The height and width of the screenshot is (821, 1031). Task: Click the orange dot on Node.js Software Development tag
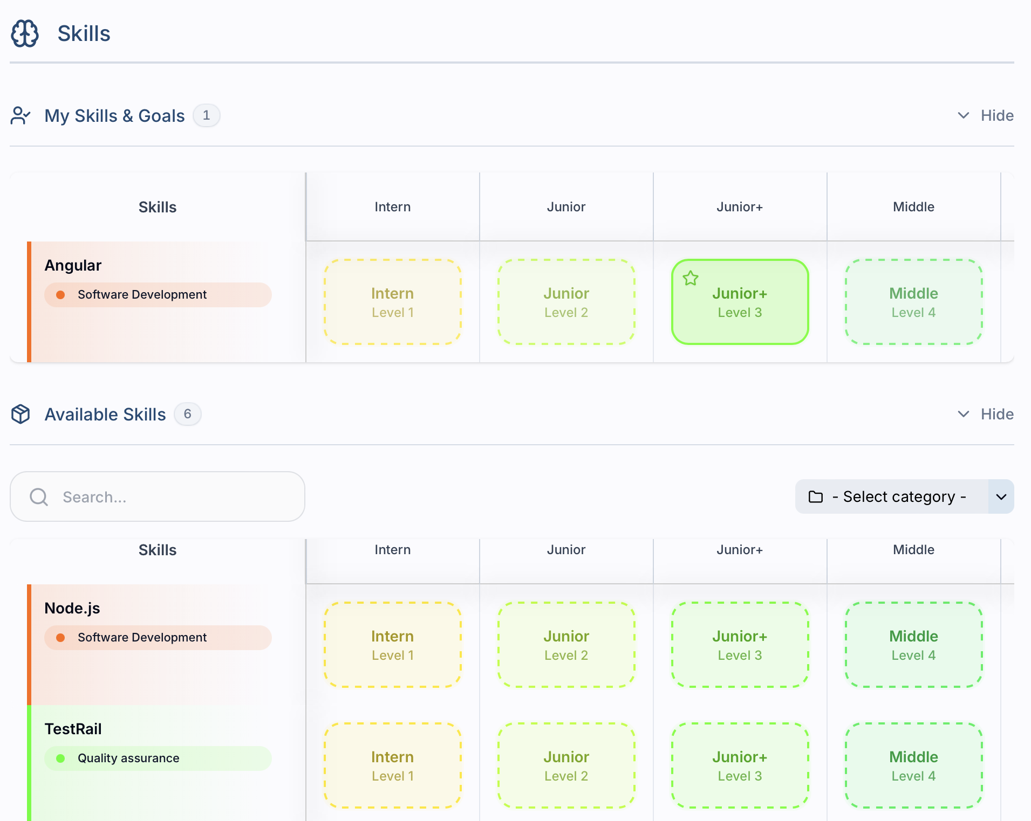(60, 637)
